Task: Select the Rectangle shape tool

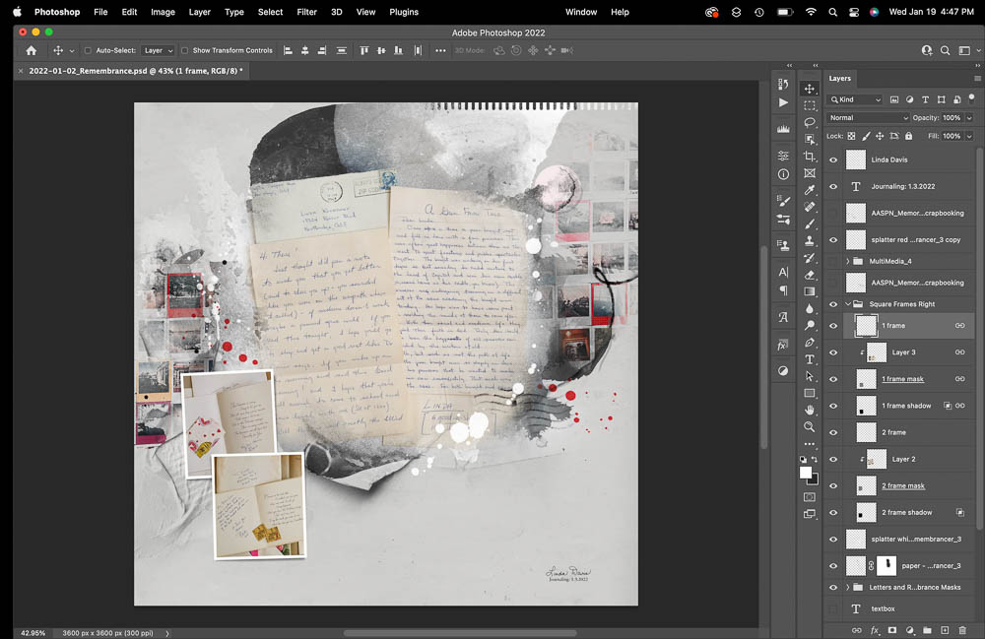Action: point(810,394)
